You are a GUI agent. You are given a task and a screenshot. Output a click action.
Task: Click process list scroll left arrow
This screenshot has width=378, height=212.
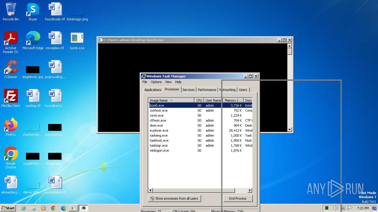click(x=151, y=191)
